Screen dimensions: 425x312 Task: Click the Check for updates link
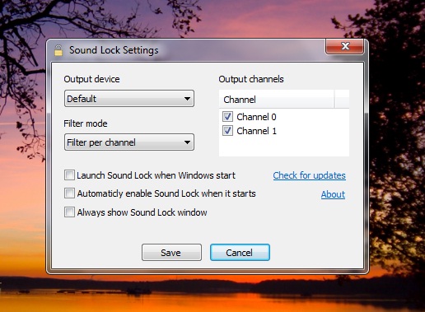(309, 175)
